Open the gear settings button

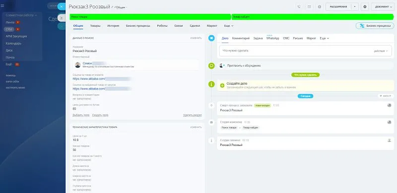pos(365,7)
